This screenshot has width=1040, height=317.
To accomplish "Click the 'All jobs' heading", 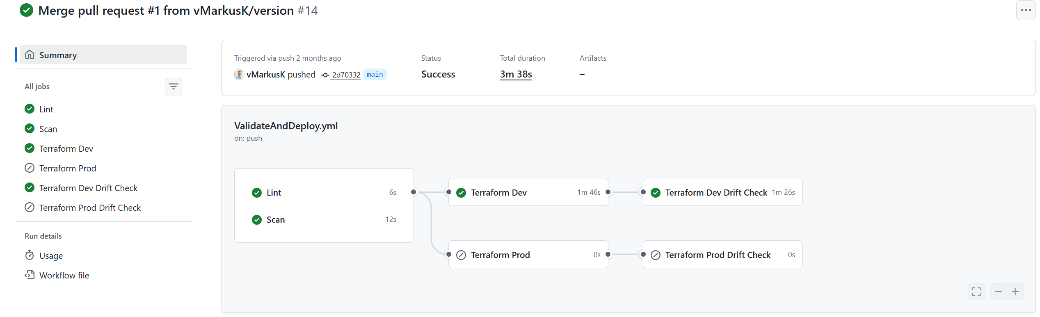I will tap(37, 87).
